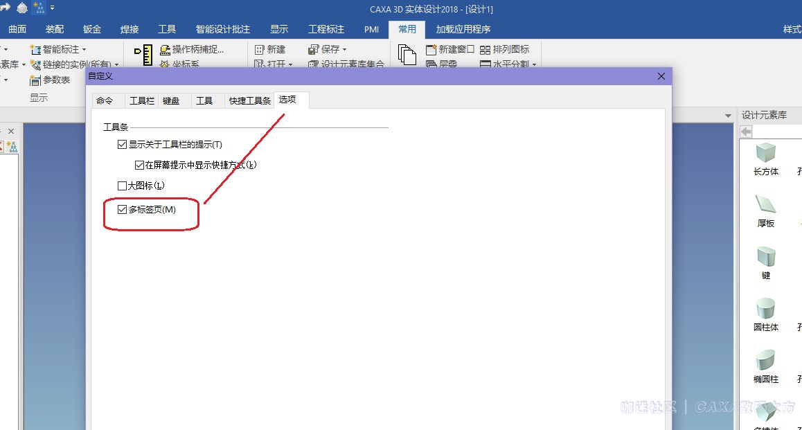
Task: Open the 焊接 ribbon tab
Action: pos(130,29)
